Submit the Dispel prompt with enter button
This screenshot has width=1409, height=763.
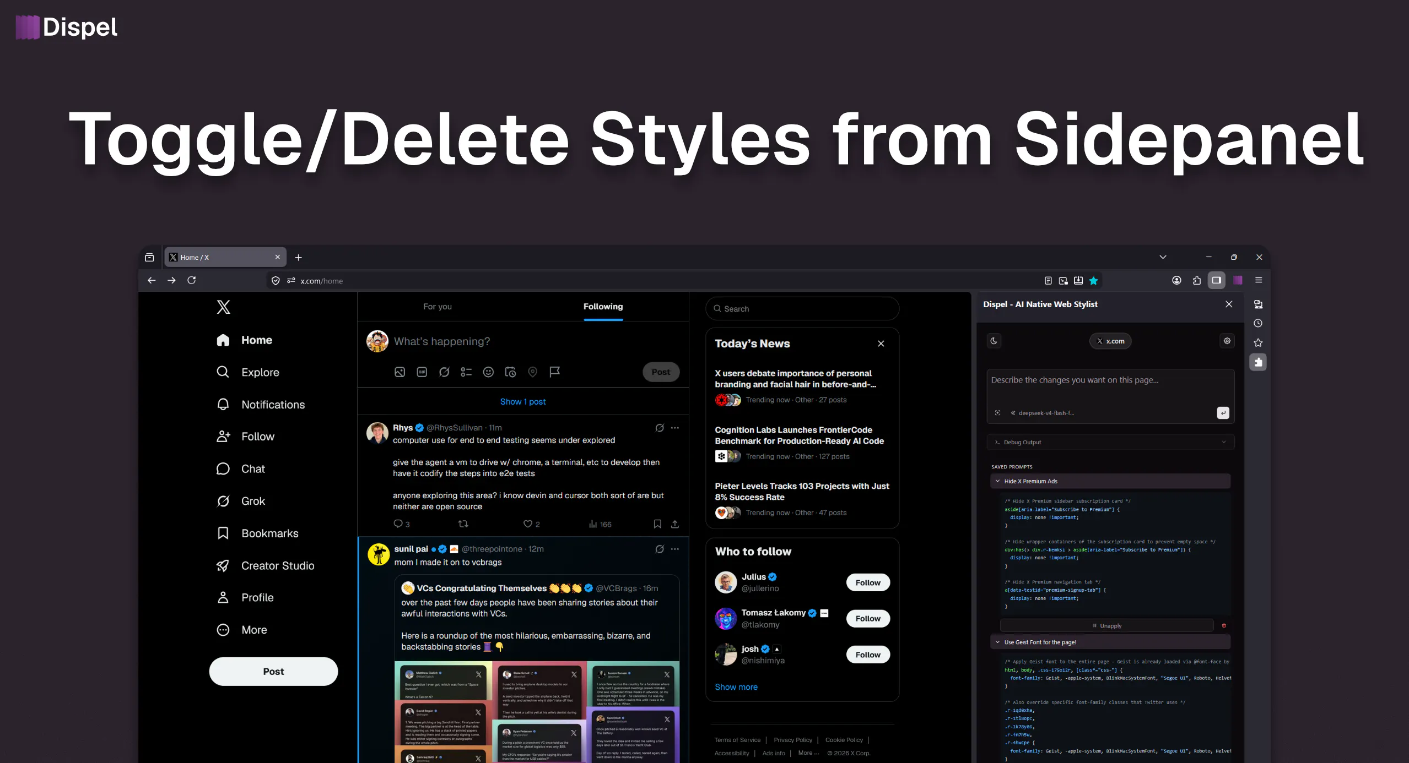coord(1223,413)
